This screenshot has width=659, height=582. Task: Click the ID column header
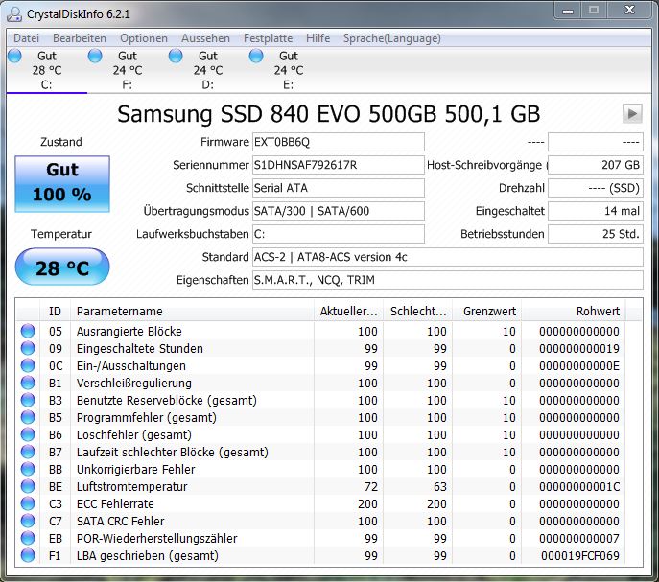pos(55,311)
